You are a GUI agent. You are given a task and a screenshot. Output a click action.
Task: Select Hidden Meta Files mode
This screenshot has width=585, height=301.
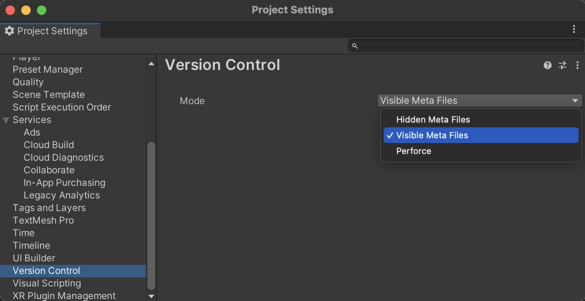(433, 119)
